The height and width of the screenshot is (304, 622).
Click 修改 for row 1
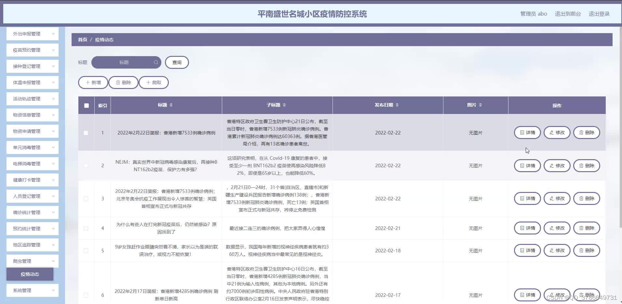pos(557,133)
